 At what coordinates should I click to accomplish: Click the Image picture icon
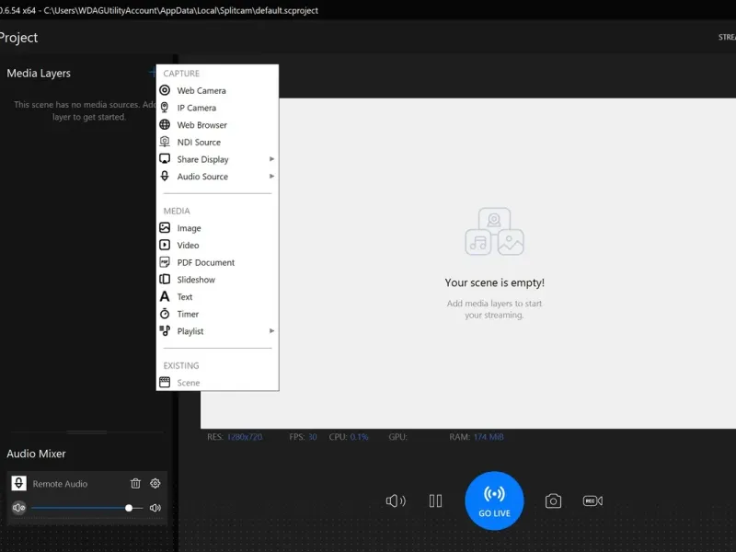click(165, 227)
